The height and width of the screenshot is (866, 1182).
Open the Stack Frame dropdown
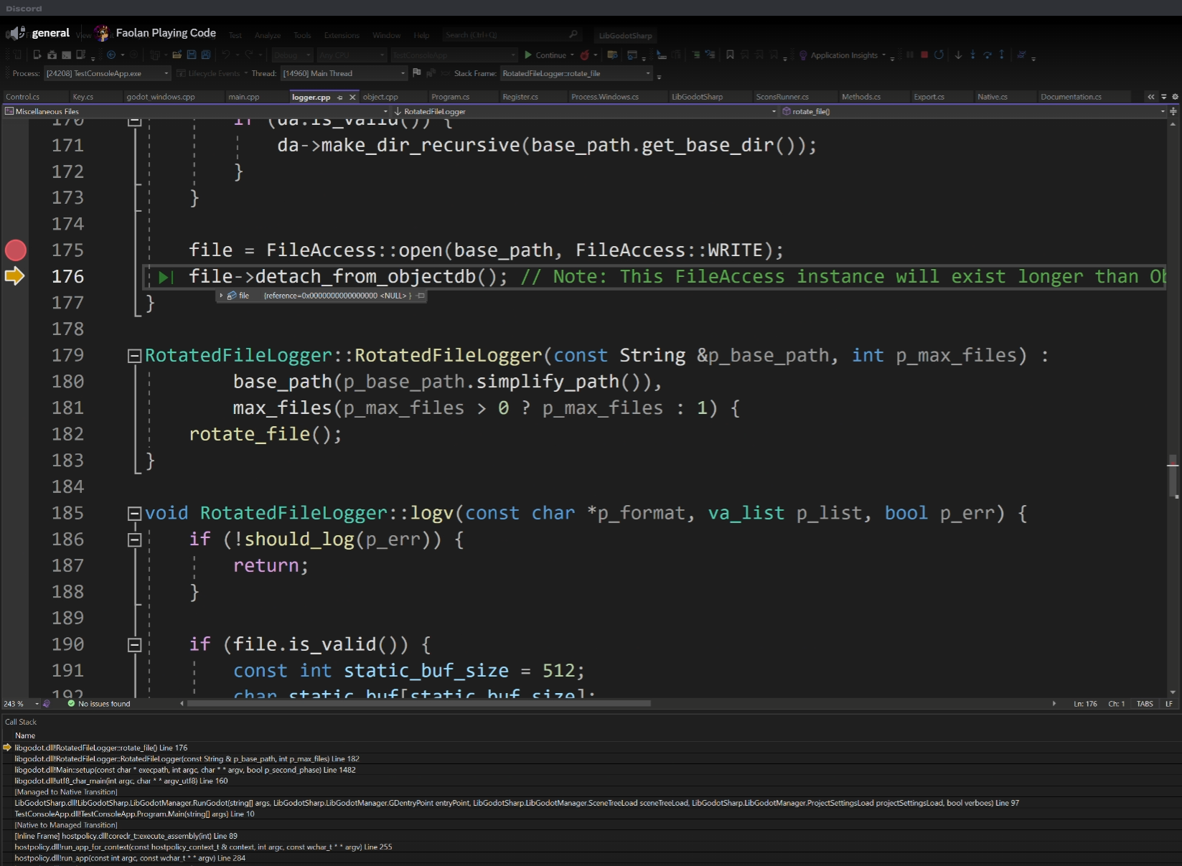click(x=647, y=72)
